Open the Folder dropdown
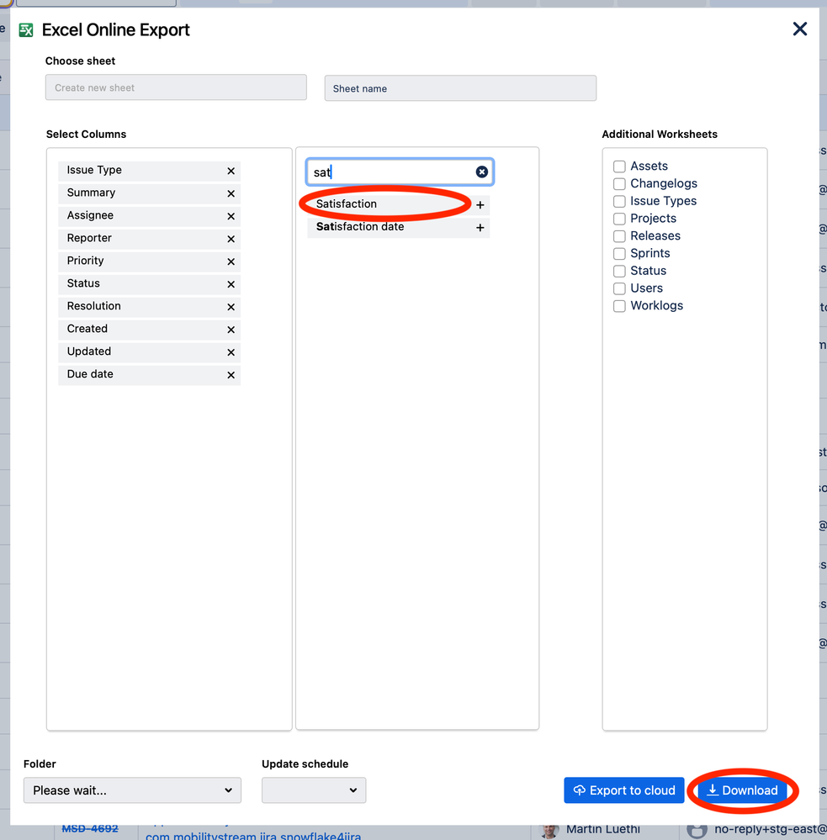The width and height of the screenshot is (827, 840). 132,790
